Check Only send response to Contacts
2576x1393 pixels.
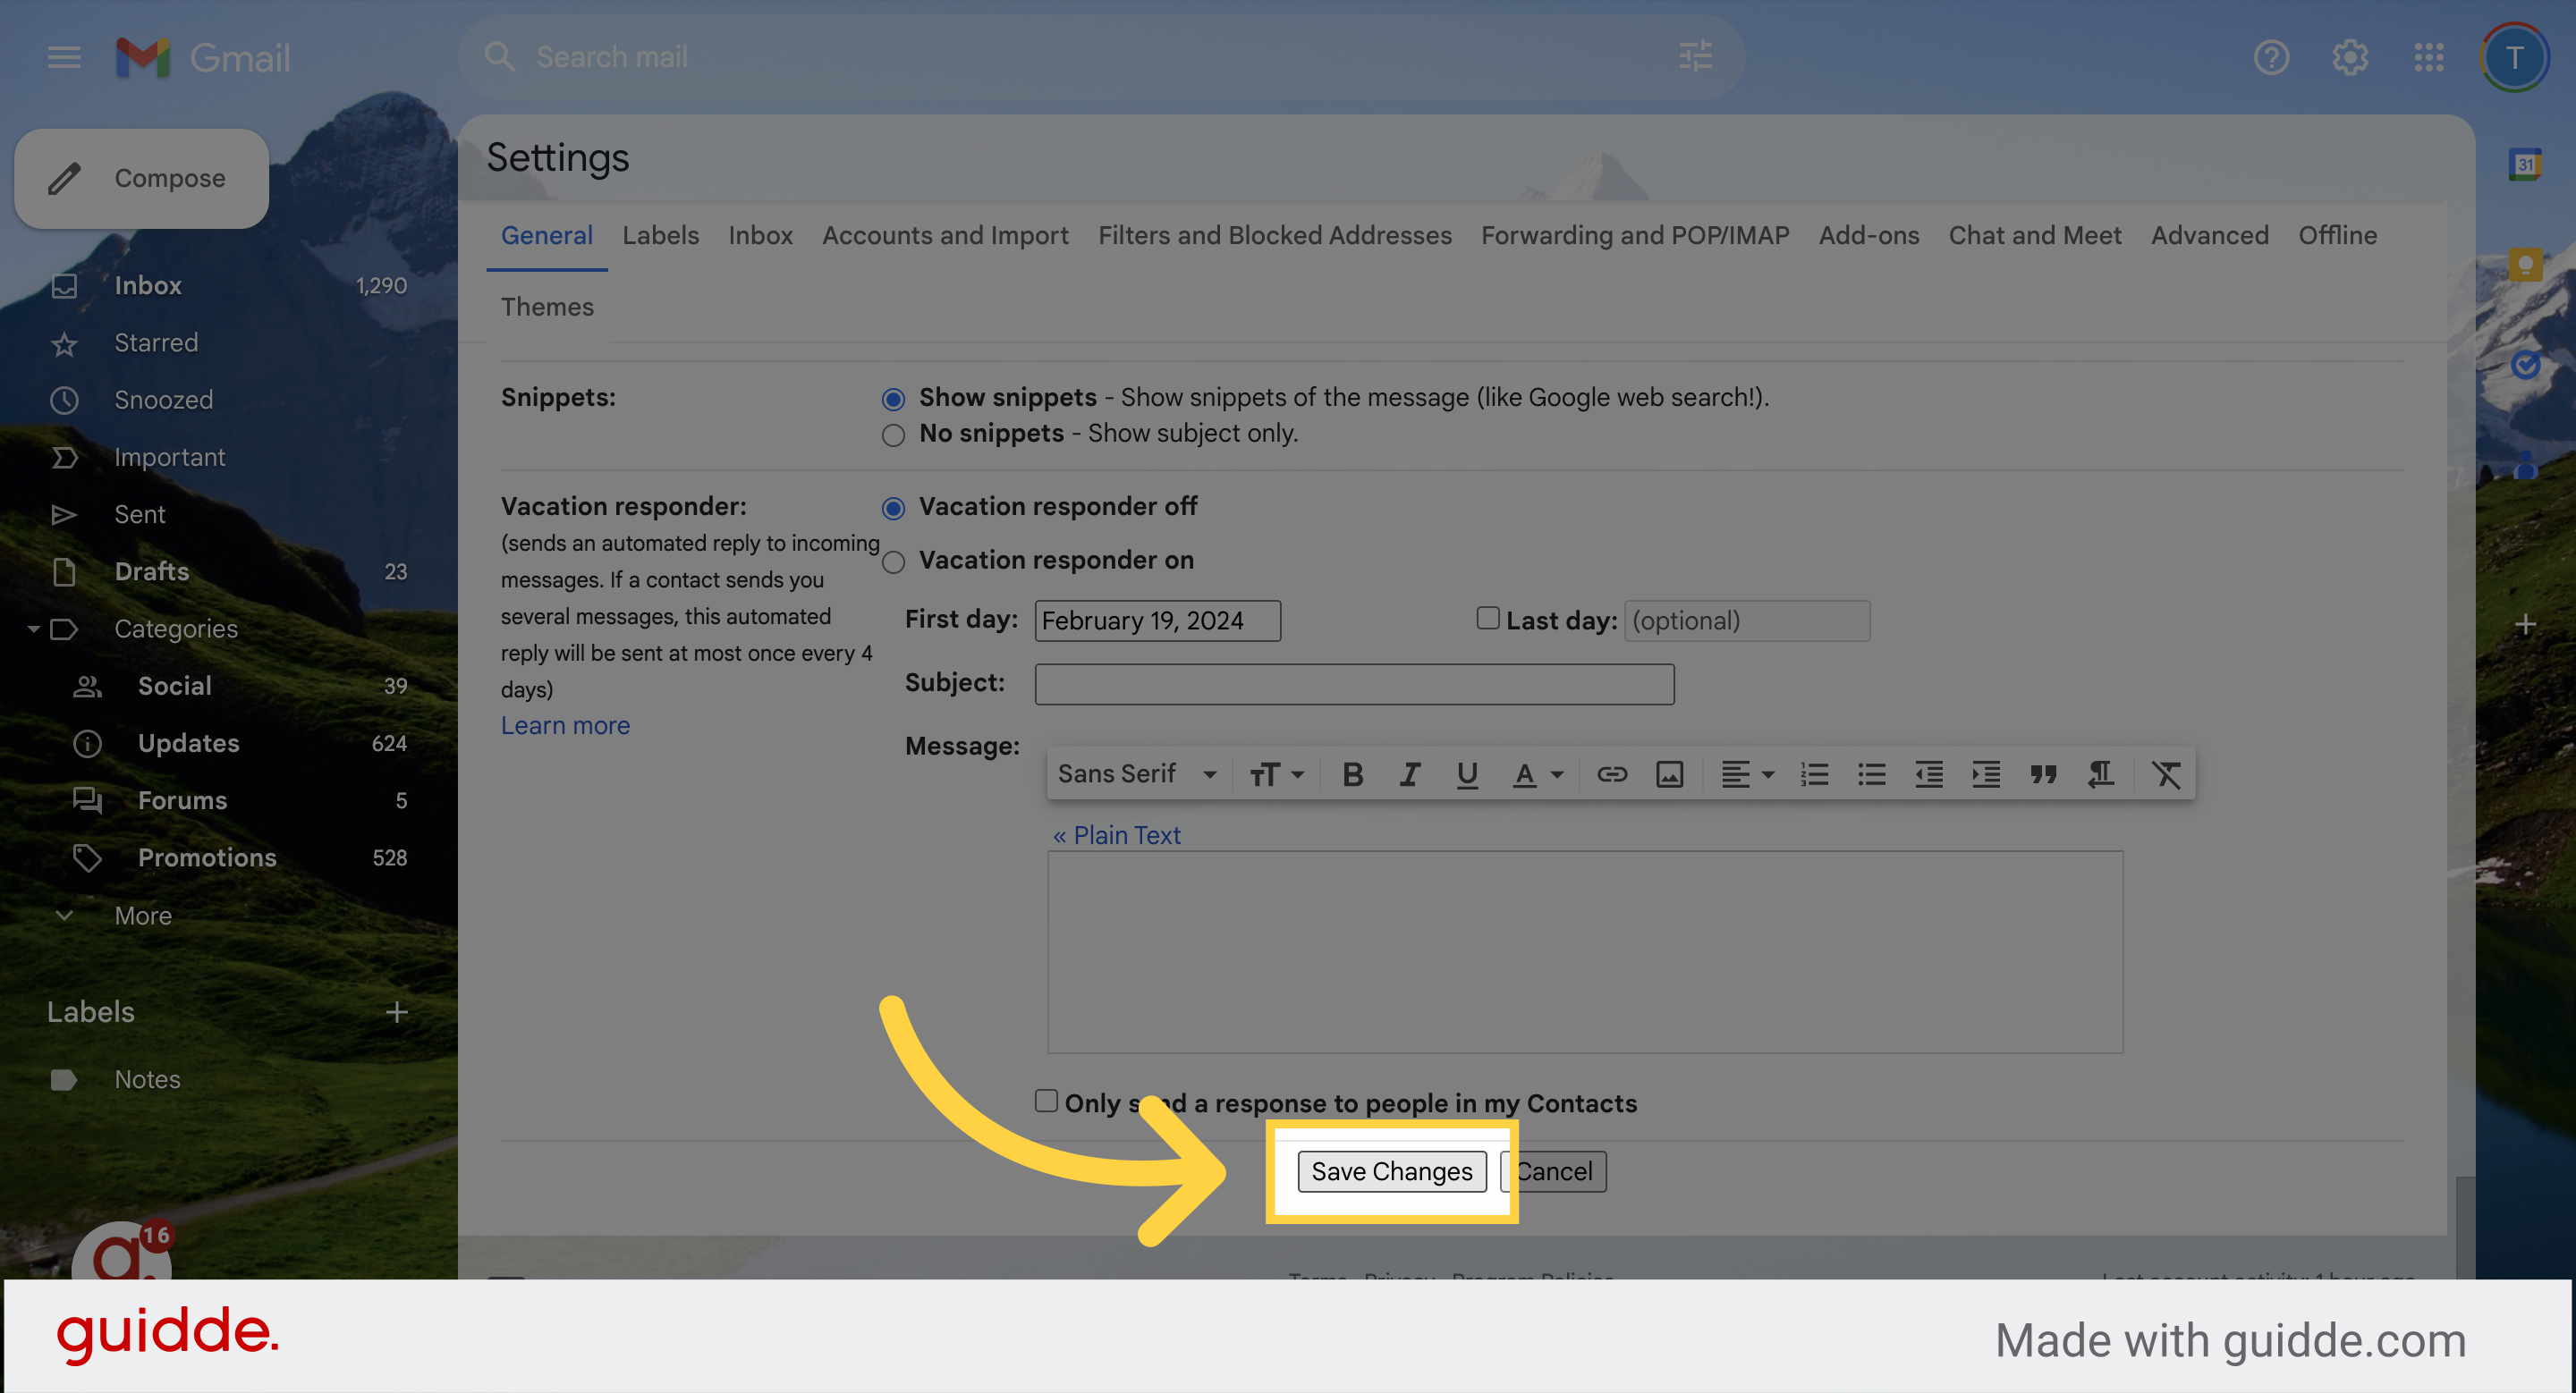point(1046,1102)
